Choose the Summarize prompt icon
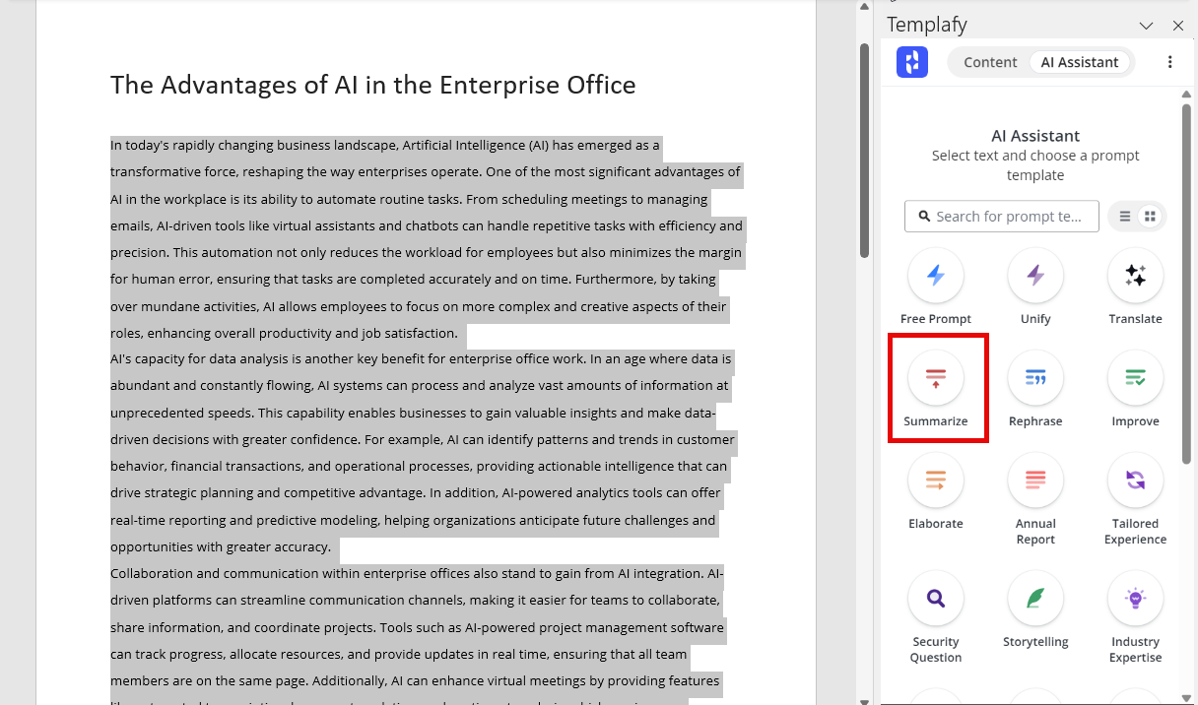The height and width of the screenshot is (705, 1198). point(936,378)
